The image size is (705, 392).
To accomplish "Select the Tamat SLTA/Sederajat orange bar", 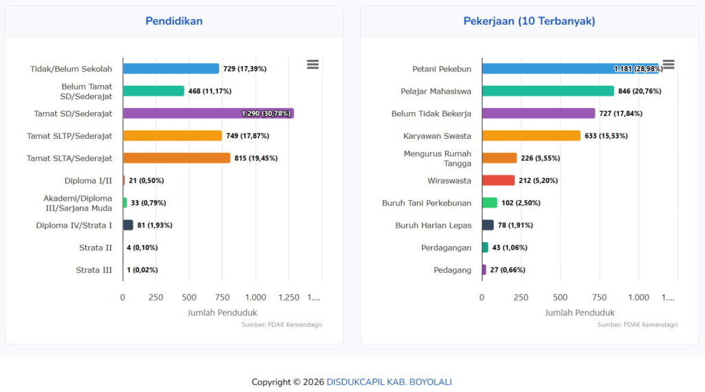I will click(176, 158).
